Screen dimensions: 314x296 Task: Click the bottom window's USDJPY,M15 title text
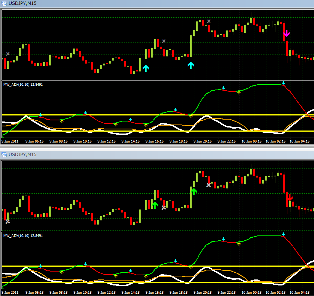click(23, 155)
